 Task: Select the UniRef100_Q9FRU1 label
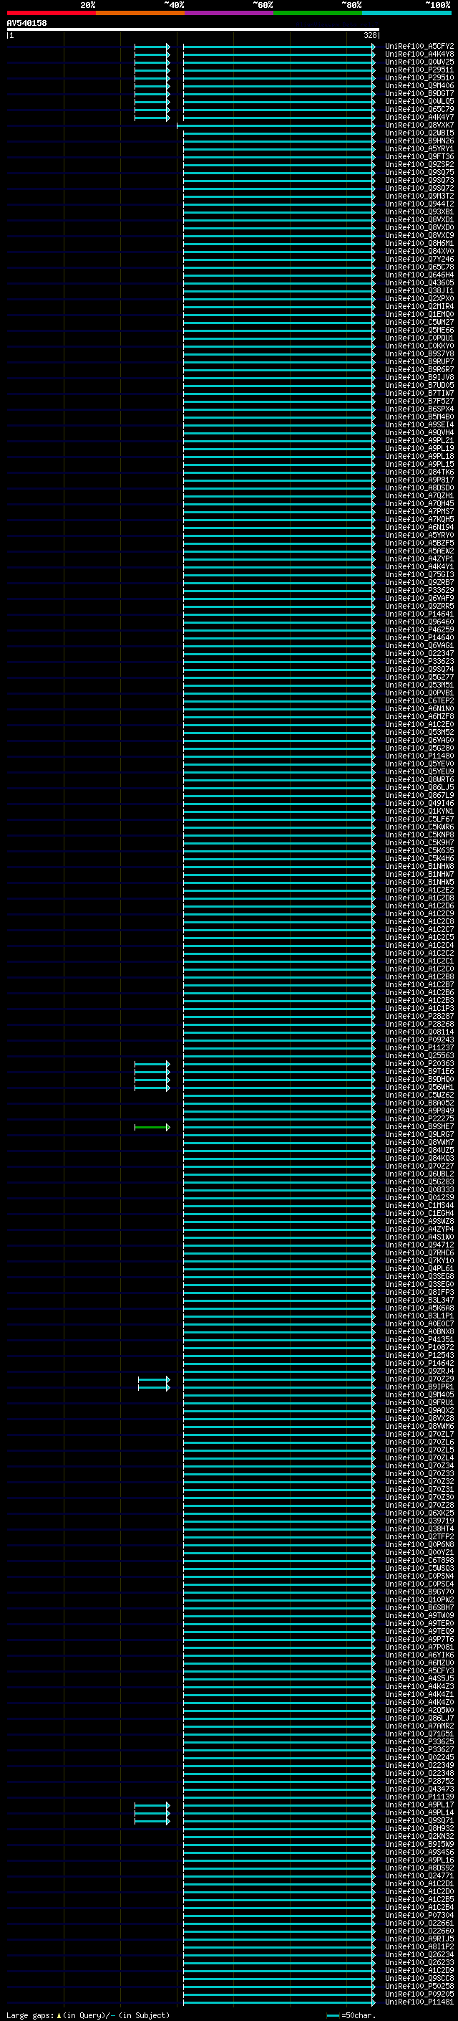tap(419, 1403)
